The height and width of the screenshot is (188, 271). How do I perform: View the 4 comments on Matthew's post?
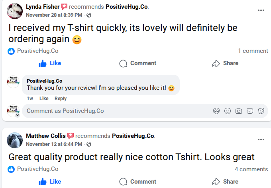[x=251, y=169]
